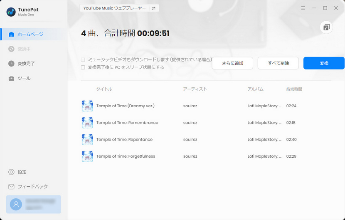This screenshot has width=345, height=220.
Task: Click soulrez artist in Repentance row
Action: [190, 139]
